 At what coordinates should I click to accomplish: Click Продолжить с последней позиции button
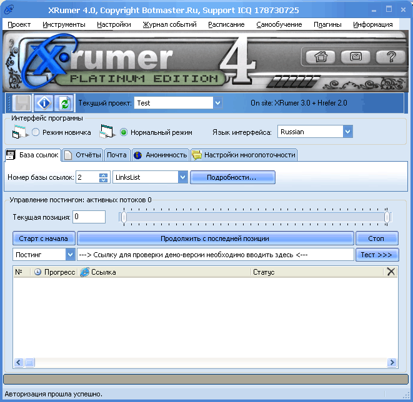point(215,238)
